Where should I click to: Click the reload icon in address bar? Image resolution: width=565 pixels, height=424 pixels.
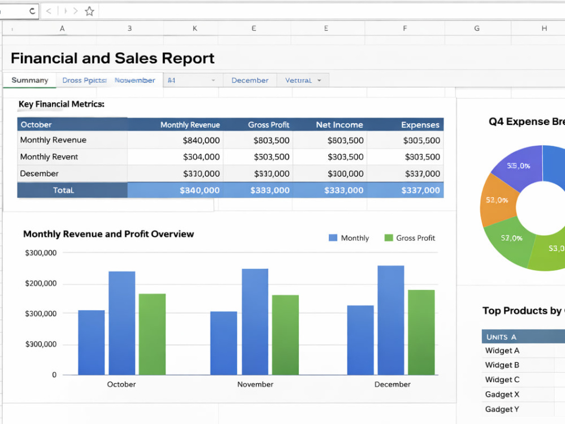pyautogui.click(x=32, y=11)
